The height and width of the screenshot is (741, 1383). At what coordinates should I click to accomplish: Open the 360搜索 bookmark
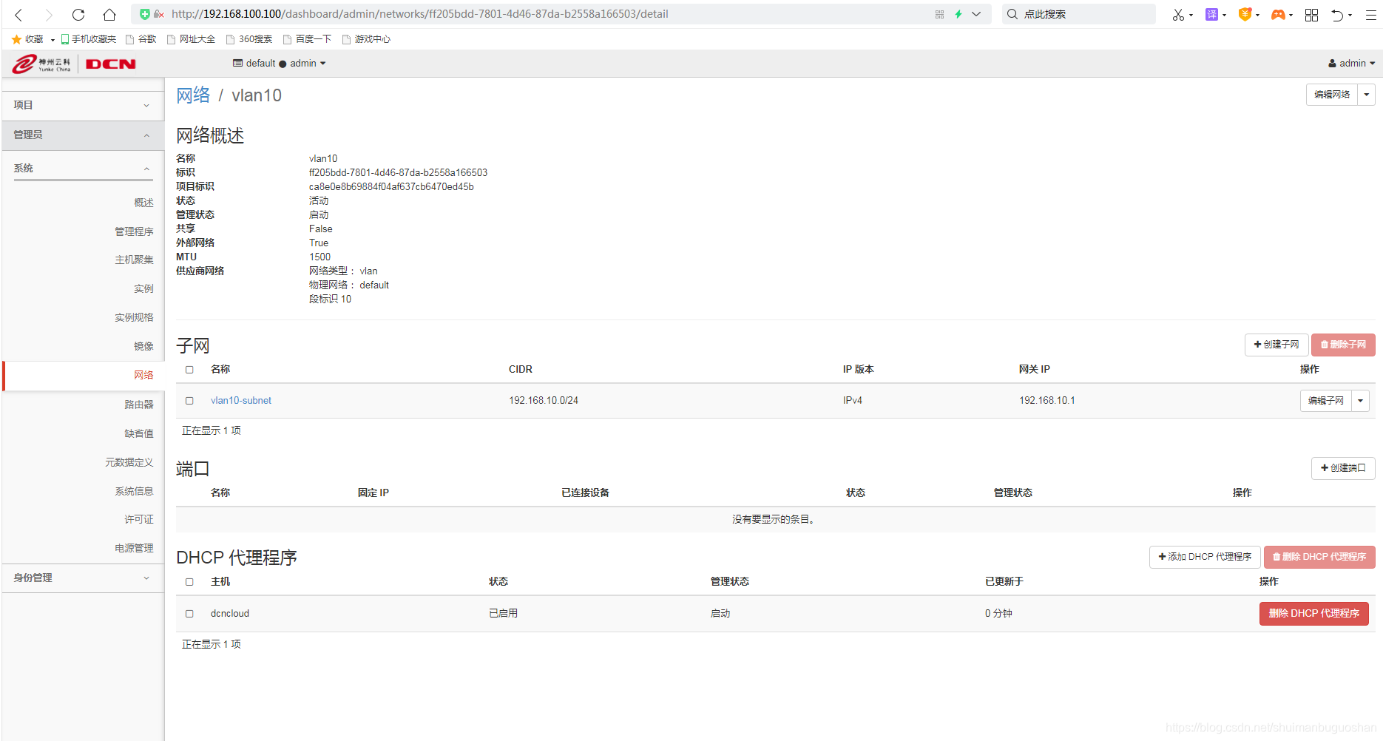tap(249, 39)
